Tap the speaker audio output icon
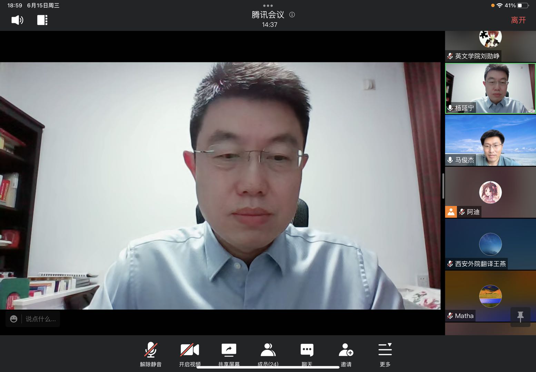 (x=17, y=20)
